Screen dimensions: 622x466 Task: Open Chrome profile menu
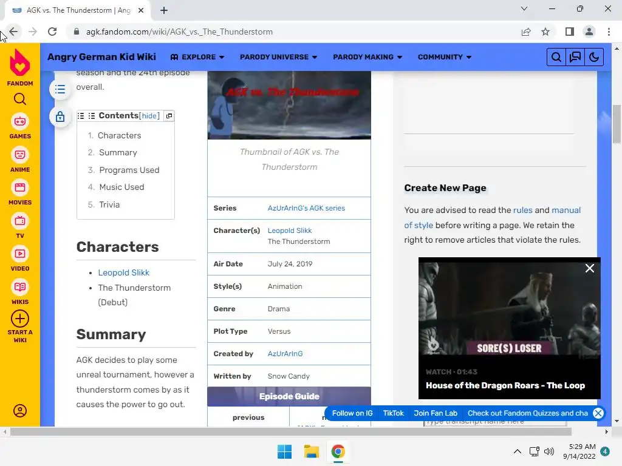(x=589, y=32)
